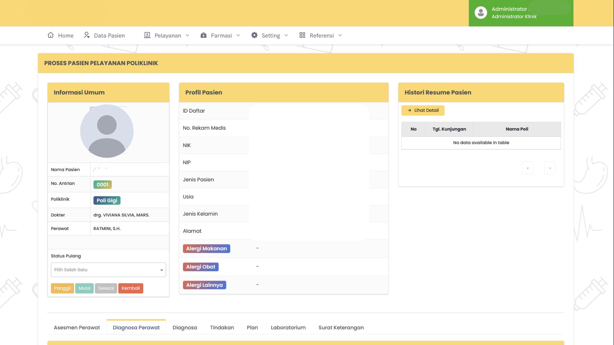Go to next page of history table
614x345 pixels.
pos(550,168)
